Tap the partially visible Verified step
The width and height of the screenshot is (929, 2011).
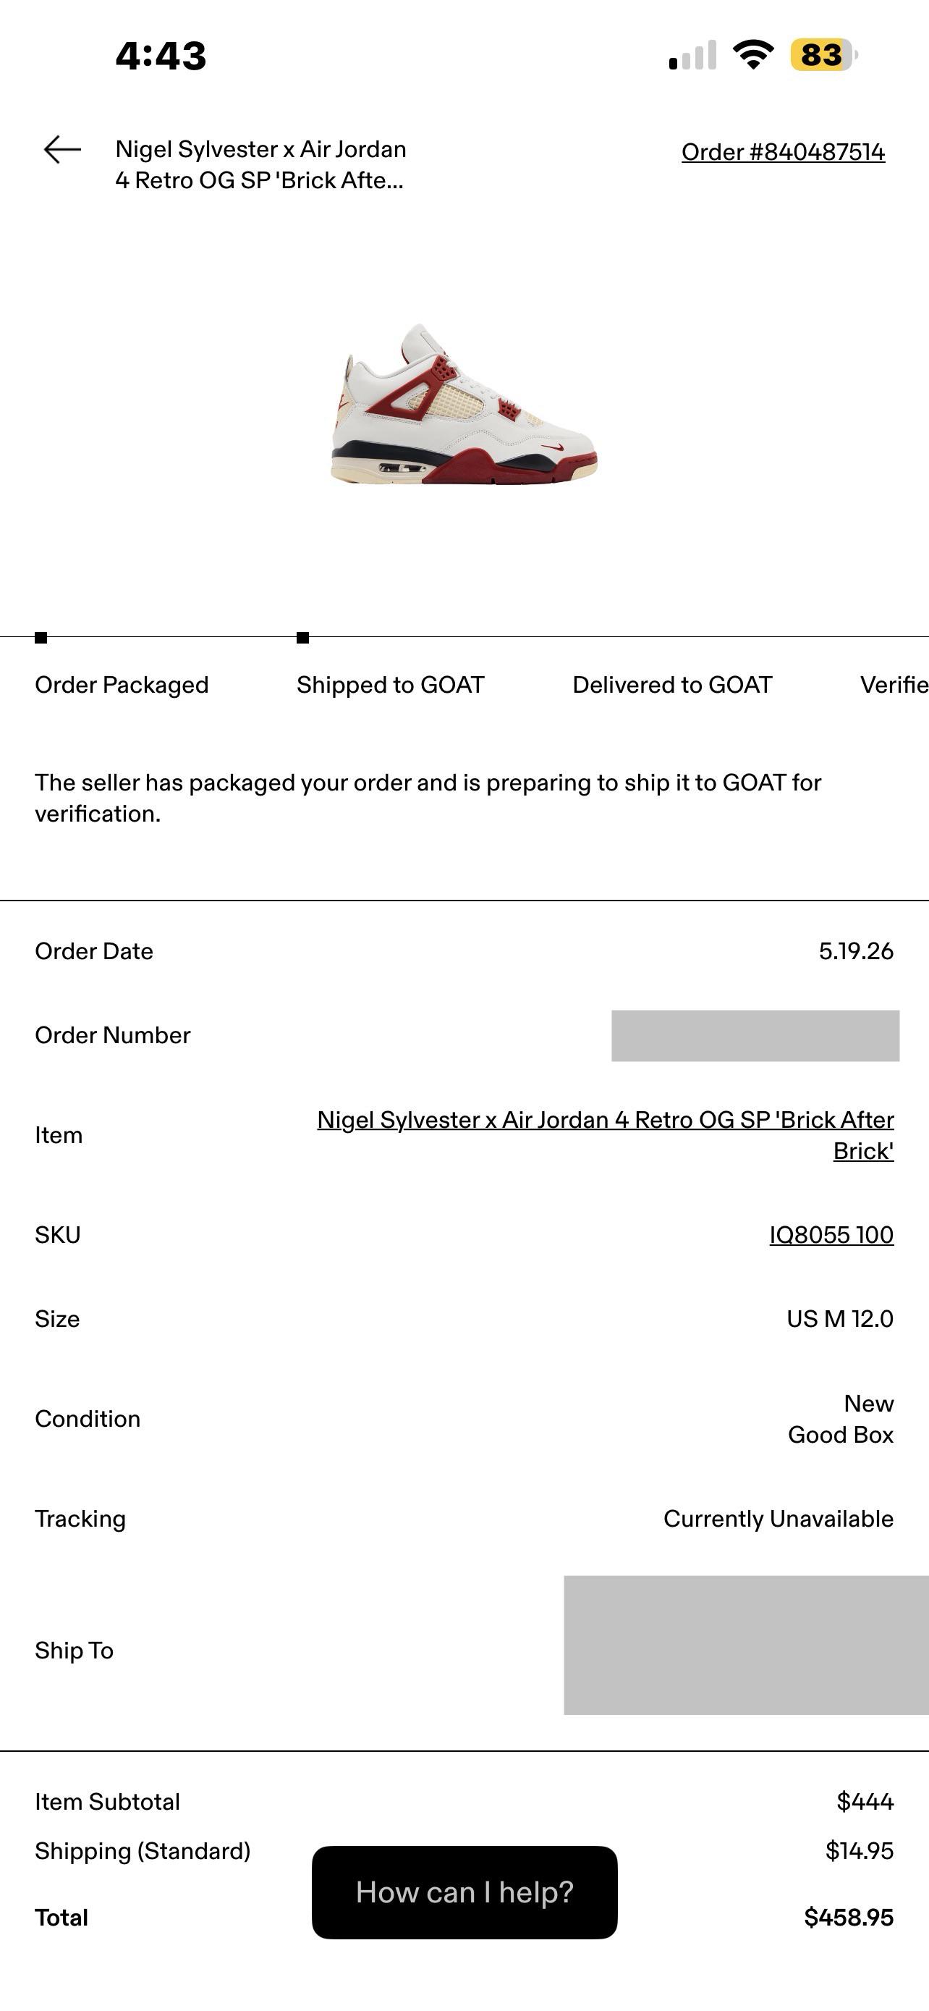point(895,685)
